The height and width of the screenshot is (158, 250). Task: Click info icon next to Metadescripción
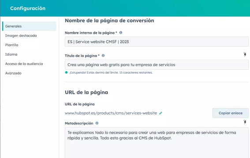(97, 123)
